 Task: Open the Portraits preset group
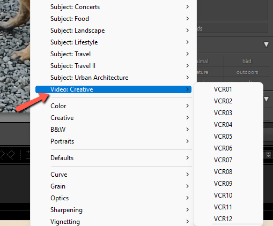coord(113,141)
